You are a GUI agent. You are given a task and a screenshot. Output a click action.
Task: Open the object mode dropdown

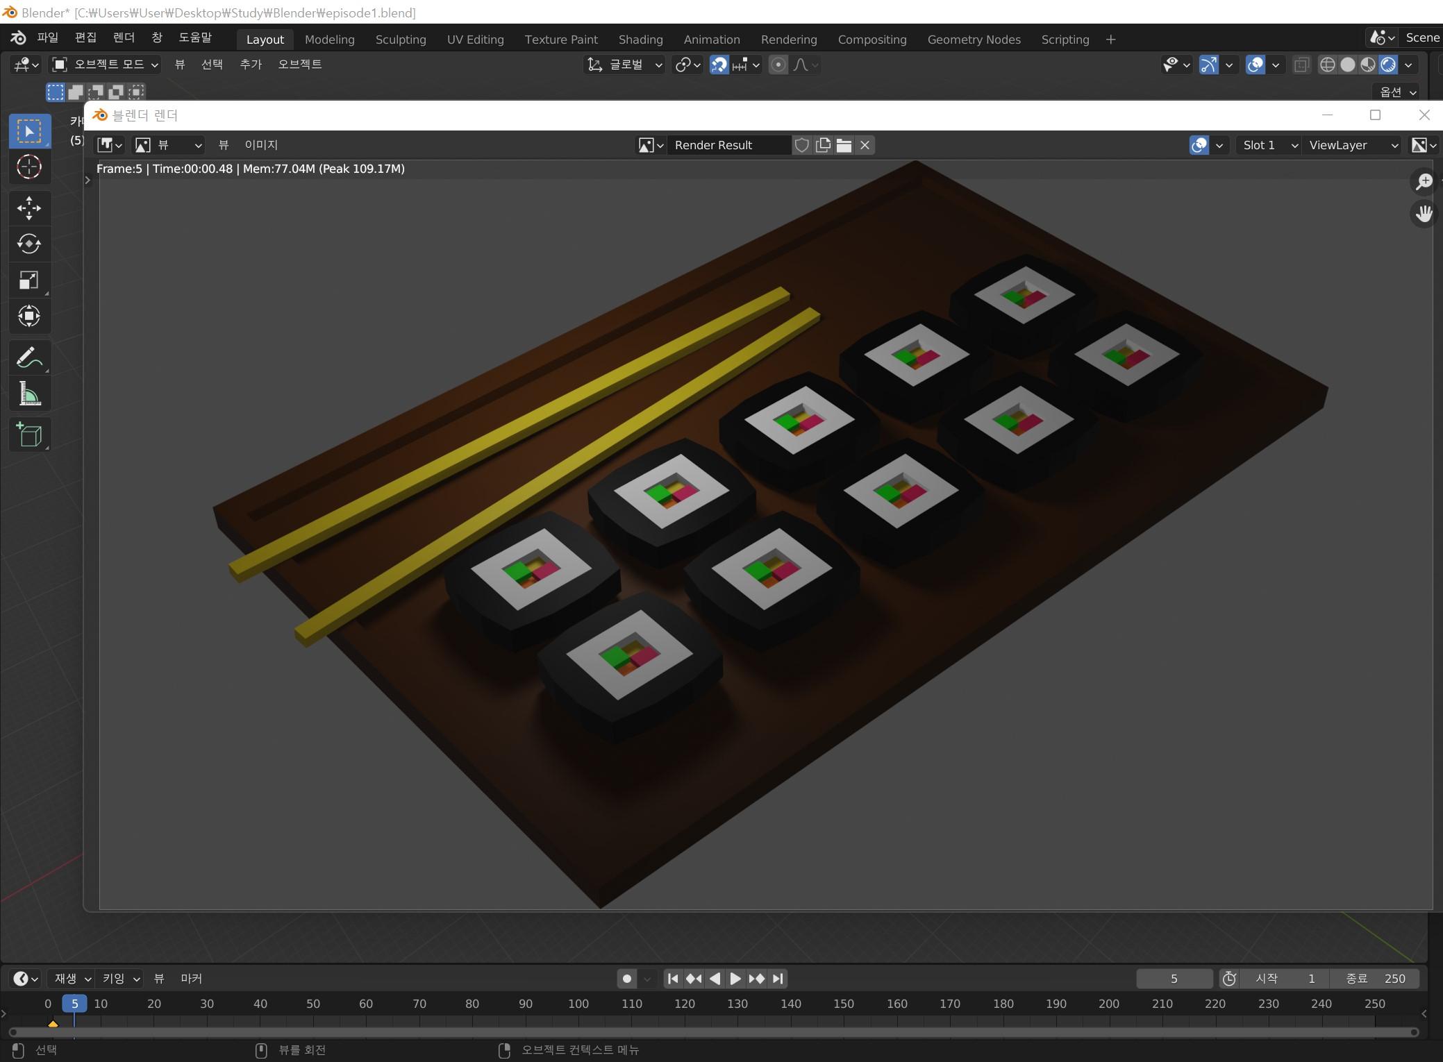(x=106, y=65)
